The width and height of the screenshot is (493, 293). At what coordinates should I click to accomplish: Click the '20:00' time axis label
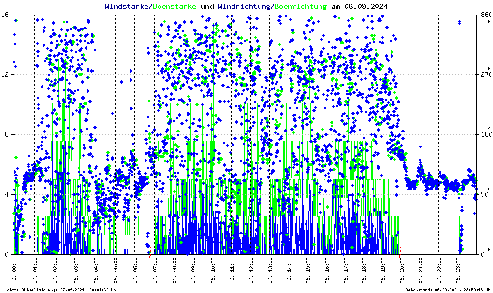coord(402,265)
